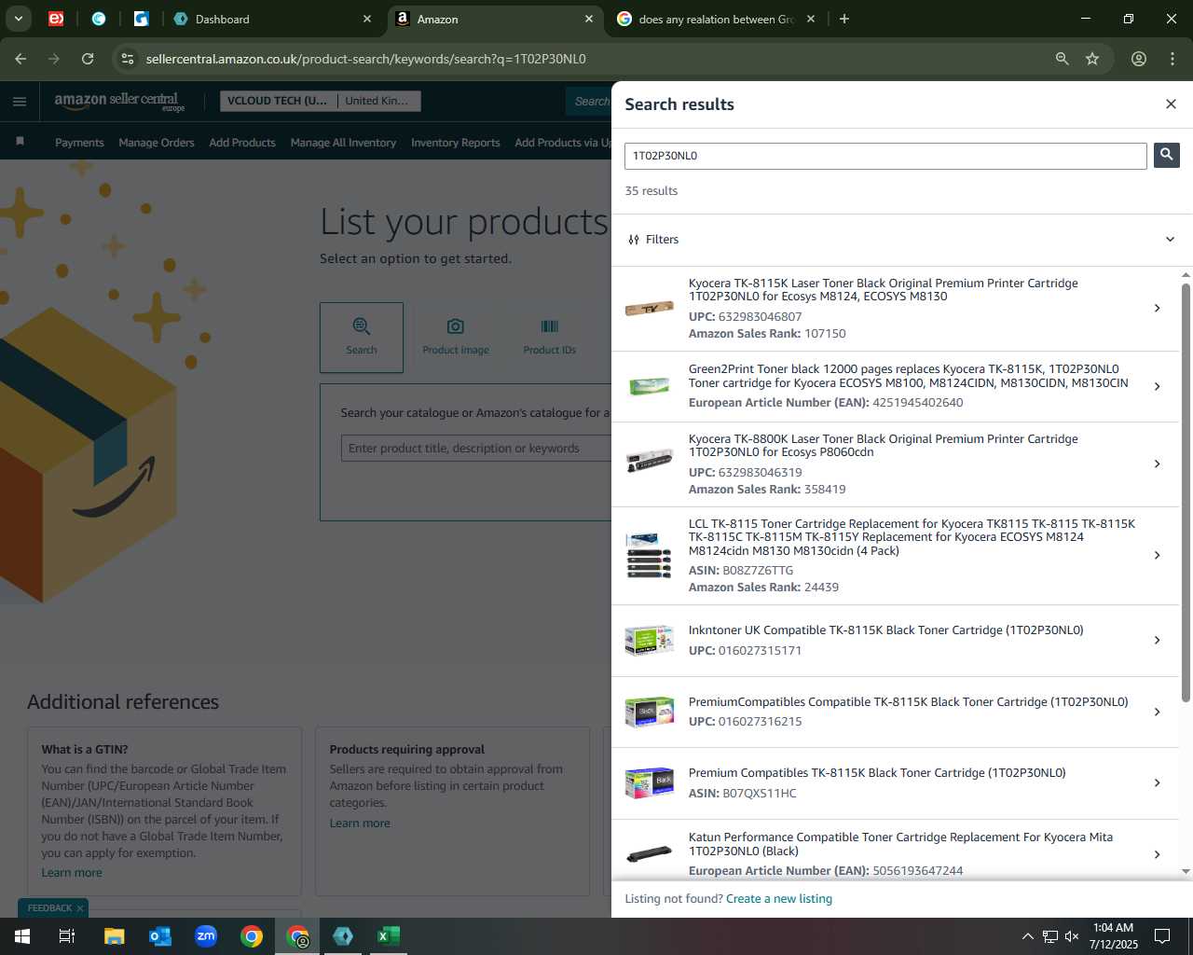Viewport: 1193px width, 955px height.
Task: Select the Product Image option tile
Action: click(x=456, y=337)
